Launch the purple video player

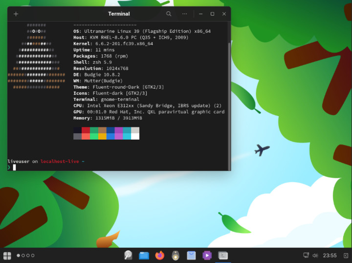tap(207, 255)
